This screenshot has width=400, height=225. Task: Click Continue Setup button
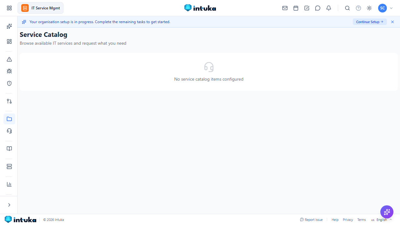click(x=370, y=22)
